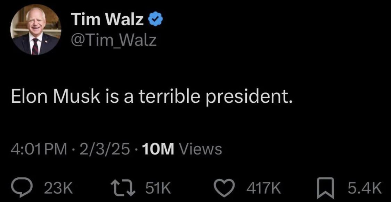
Task: Click the 23K reply count
Action: pyautogui.click(x=59, y=188)
